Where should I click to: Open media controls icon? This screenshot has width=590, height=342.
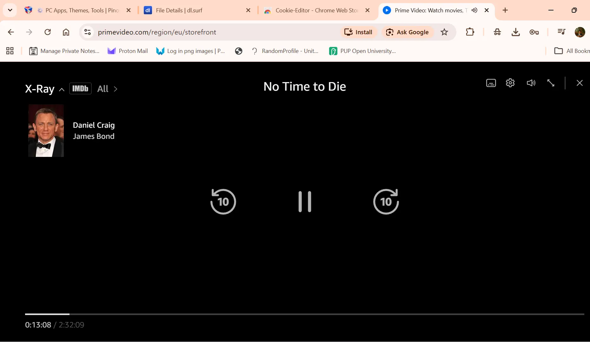(x=561, y=32)
